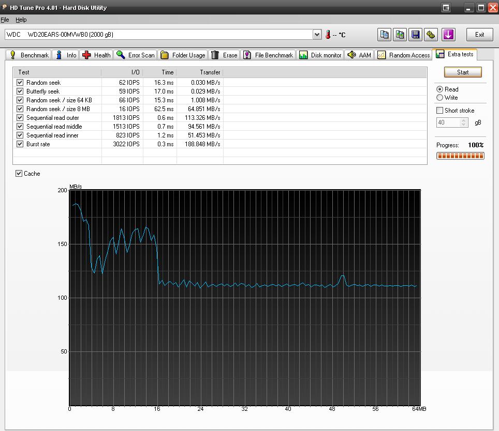Screen dimensions: 499x431
Task: Click extra title bar button left of minimize
Action: coord(446,7)
